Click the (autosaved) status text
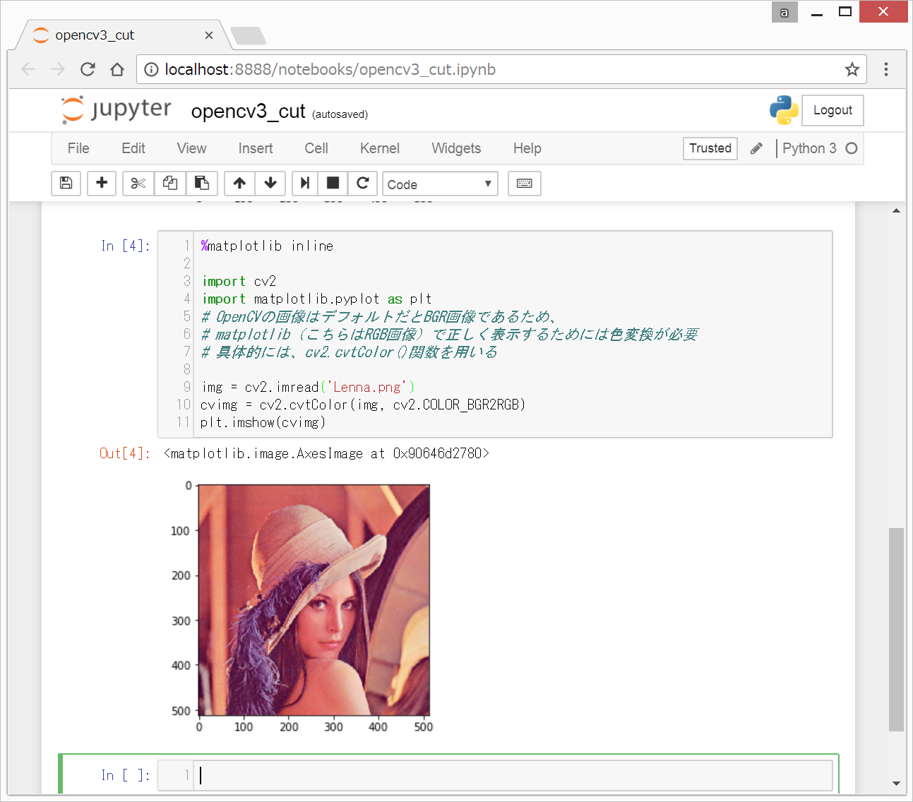The height and width of the screenshot is (802, 913). click(x=340, y=114)
